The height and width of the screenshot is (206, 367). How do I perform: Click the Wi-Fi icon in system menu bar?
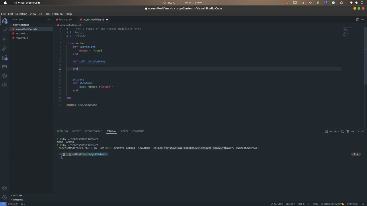(351, 3)
